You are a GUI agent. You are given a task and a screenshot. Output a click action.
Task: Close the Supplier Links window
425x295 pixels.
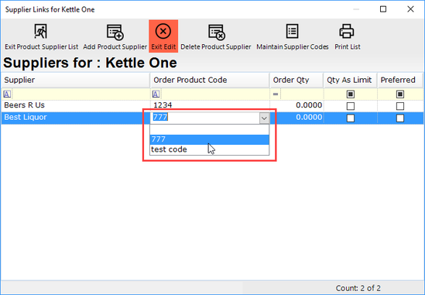410,9
